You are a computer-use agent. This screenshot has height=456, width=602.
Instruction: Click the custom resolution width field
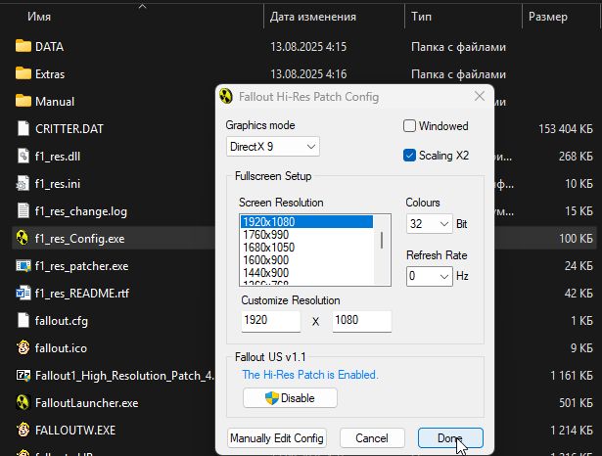click(x=271, y=321)
